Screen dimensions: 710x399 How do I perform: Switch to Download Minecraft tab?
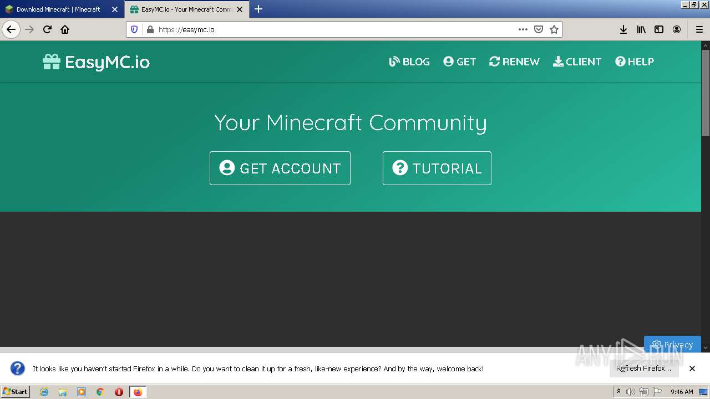[x=58, y=9]
